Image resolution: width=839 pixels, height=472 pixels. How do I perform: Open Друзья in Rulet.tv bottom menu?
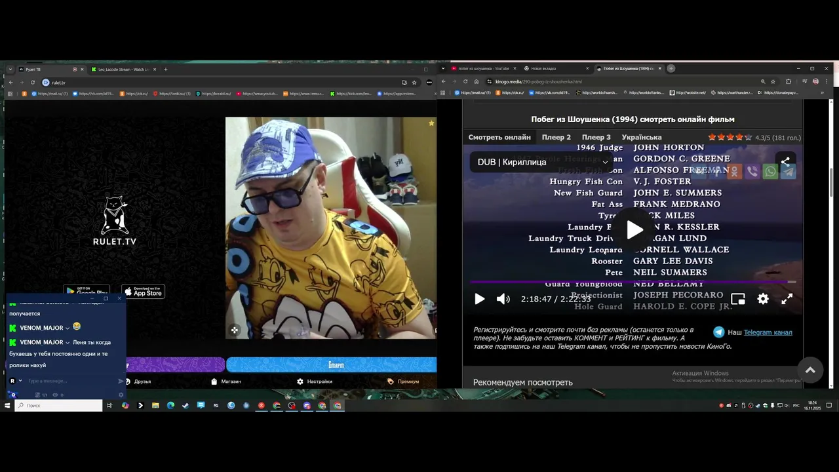click(138, 382)
